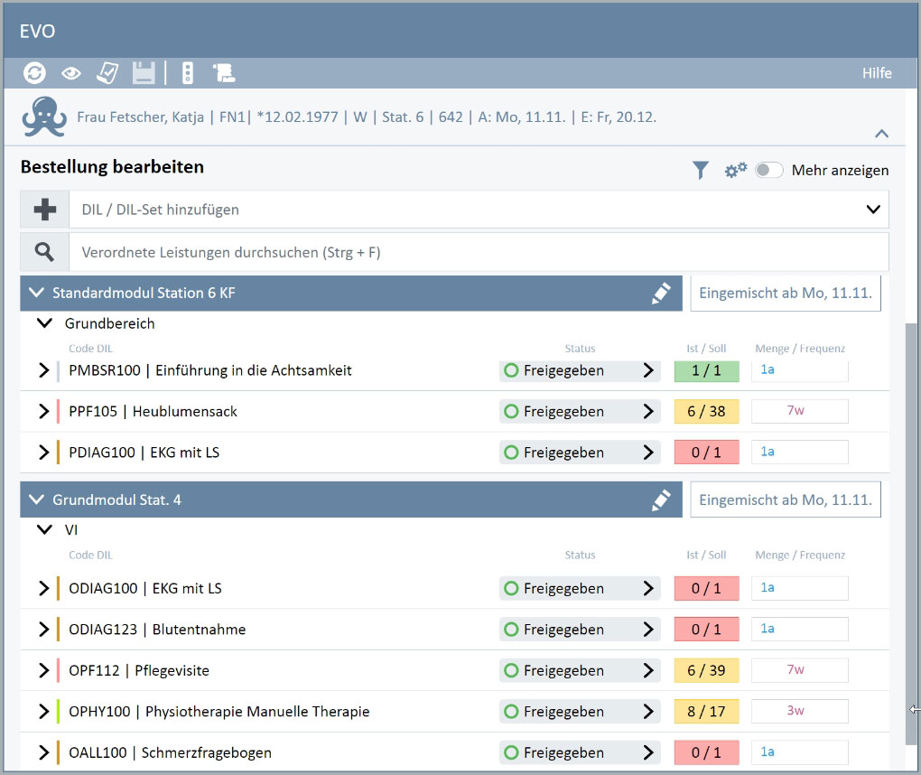Click the refresh icon in the toolbar
Image resolution: width=921 pixels, height=775 pixels.
pos(34,73)
